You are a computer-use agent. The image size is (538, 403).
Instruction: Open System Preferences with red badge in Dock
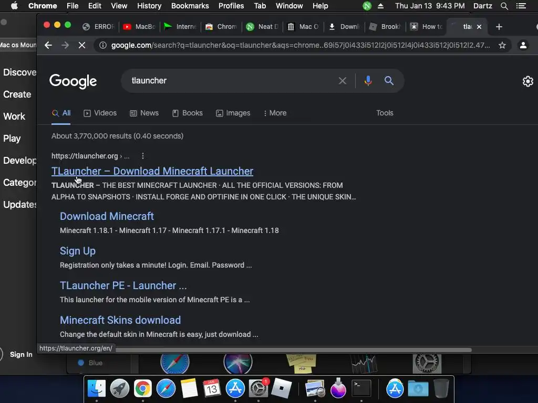[x=258, y=389]
